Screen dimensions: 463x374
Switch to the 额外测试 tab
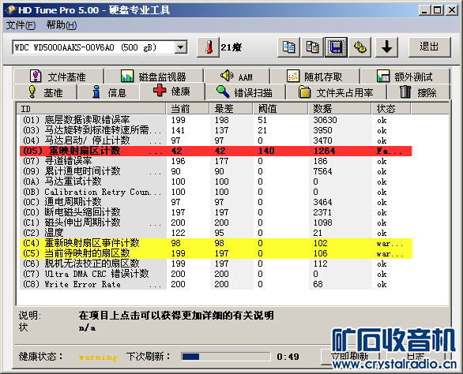click(405, 77)
